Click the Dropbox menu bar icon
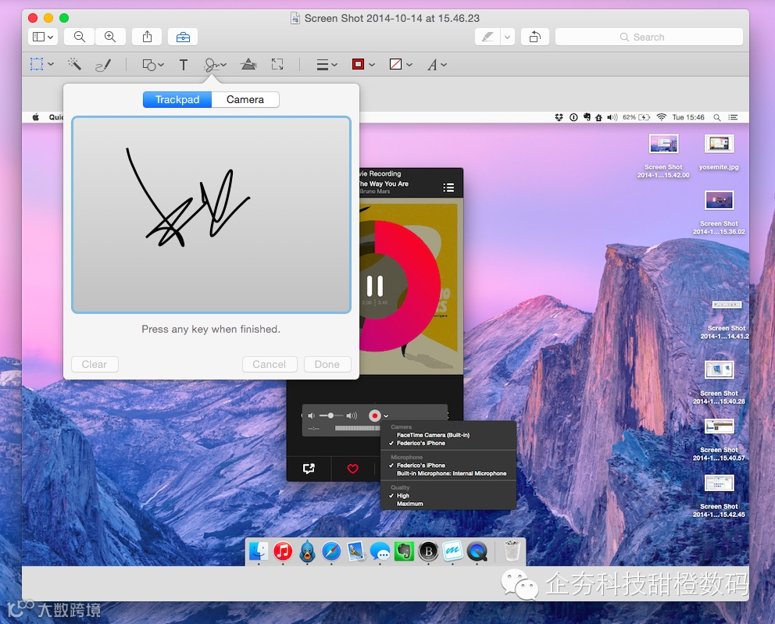775x624 pixels. coord(559,117)
